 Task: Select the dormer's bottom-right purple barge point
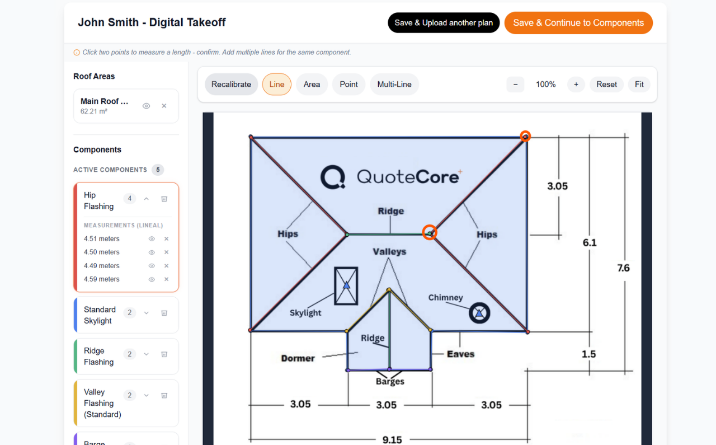430,369
